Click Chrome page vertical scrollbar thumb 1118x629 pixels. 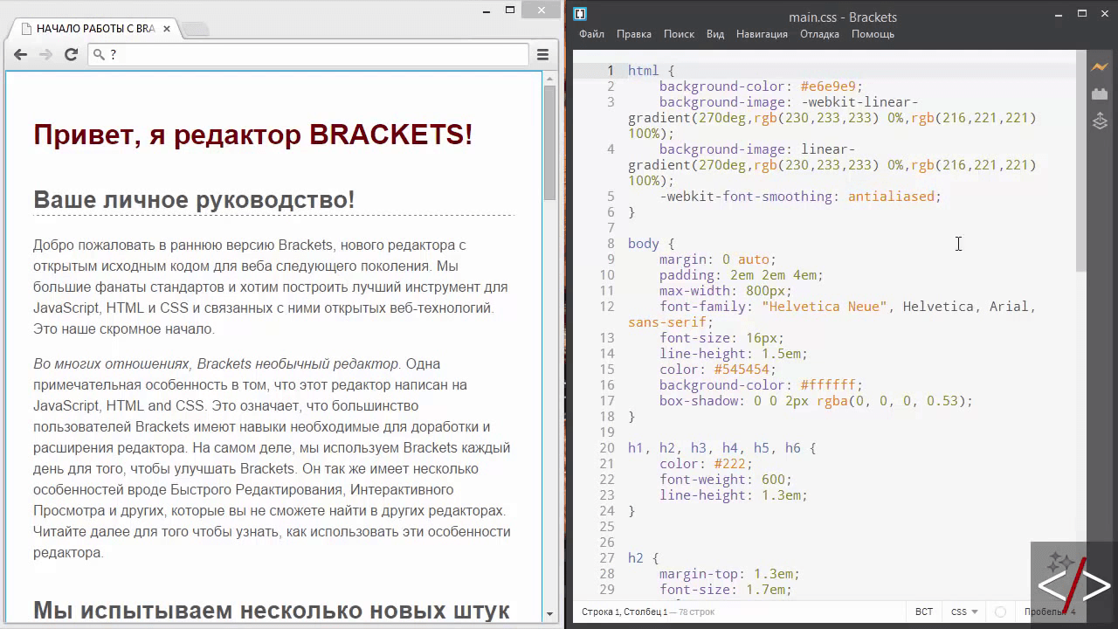pos(549,143)
